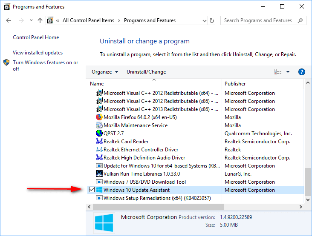Click the blue help question mark icon
This screenshot has height=236, width=312.
tap(302, 72)
